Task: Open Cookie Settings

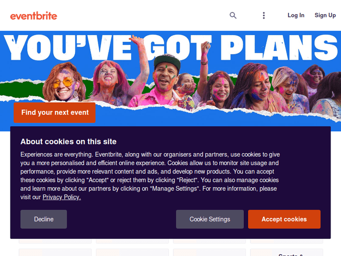Action: tap(210, 219)
